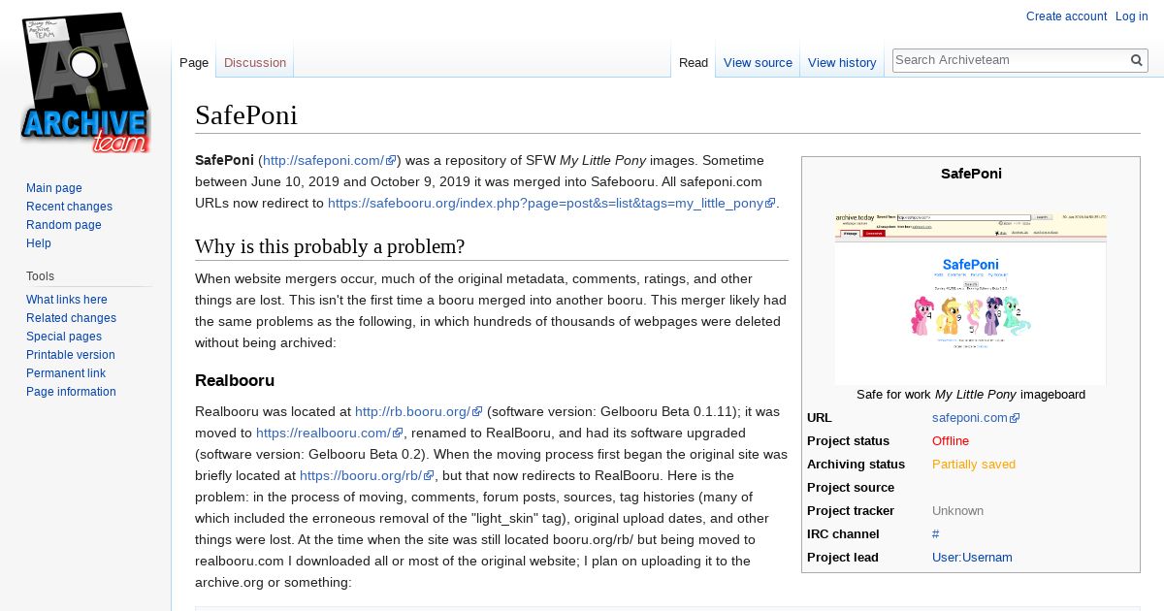Screen dimensions: 1164x611
Task: Open Random page link
Action: (x=64, y=225)
